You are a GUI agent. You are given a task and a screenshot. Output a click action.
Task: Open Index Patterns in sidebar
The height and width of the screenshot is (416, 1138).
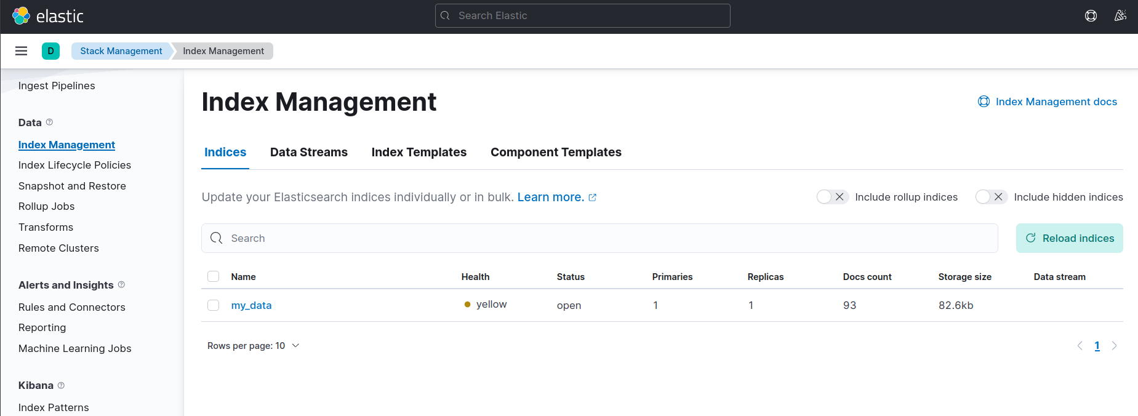pyautogui.click(x=54, y=407)
